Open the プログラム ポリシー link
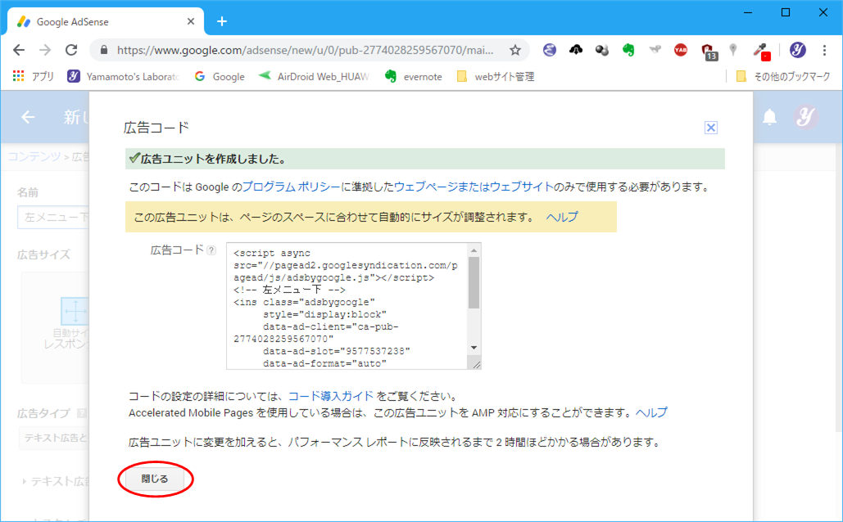Viewport: 843px width, 522px height. point(292,187)
